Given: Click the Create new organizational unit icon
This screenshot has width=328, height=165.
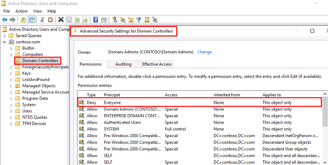Looking at the screenshot, I should click(131, 20).
